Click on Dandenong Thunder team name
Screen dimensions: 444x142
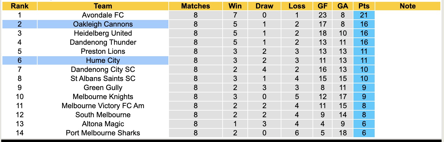tap(103, 42)
